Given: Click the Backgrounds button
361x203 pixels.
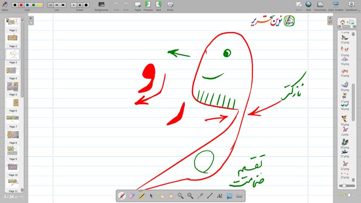Looking at the screenshot, I should click(x=101, y=5).
